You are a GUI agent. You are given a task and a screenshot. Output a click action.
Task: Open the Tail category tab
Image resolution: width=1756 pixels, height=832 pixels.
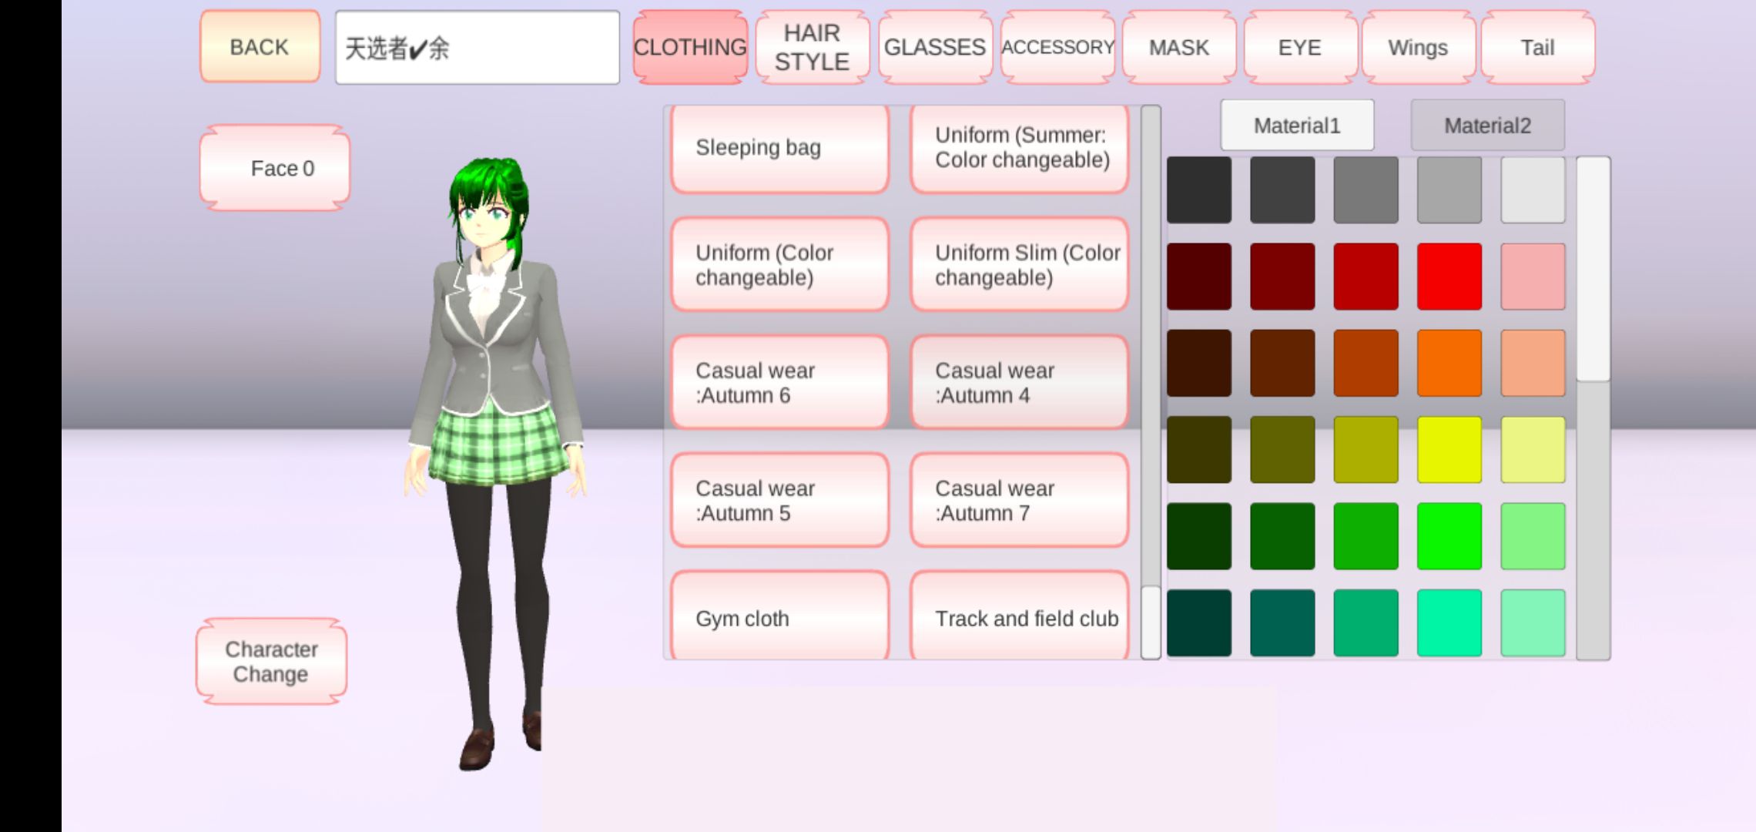[x=1537, y=47]
